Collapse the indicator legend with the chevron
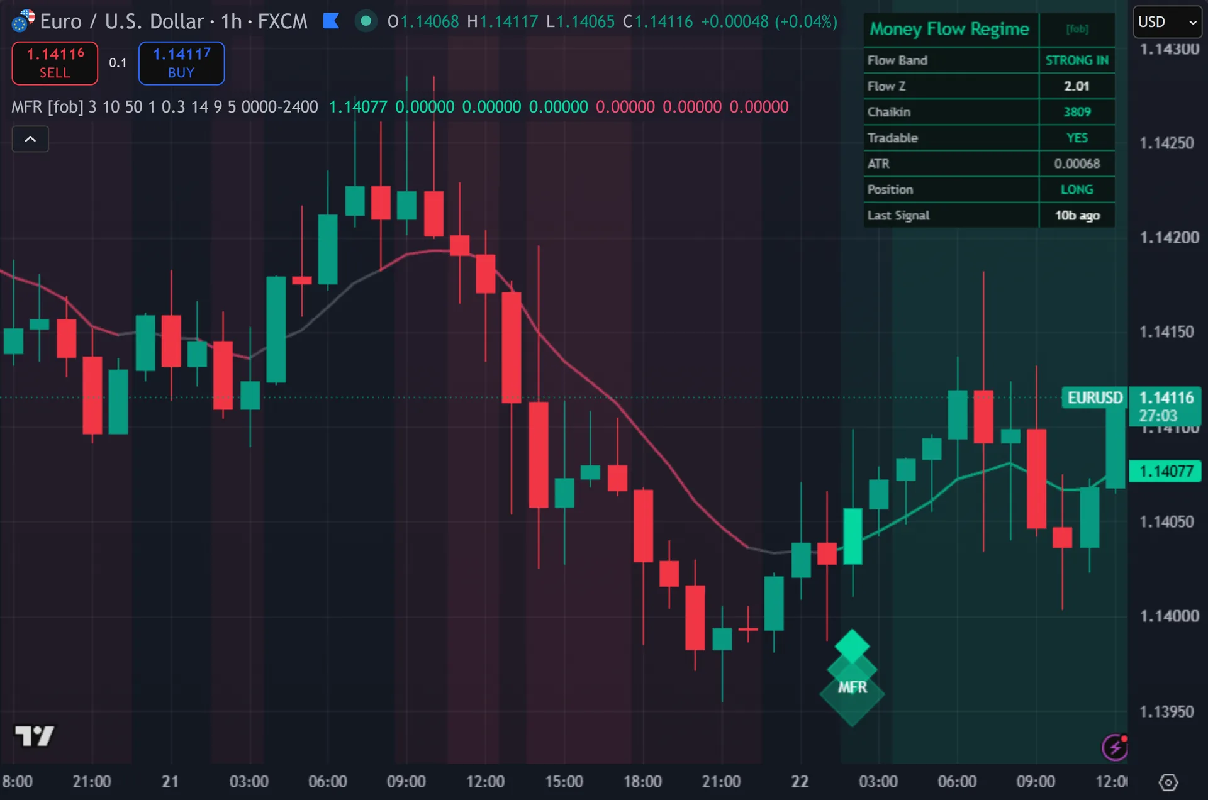This screenshot has height=800, width=1208. 30,139
